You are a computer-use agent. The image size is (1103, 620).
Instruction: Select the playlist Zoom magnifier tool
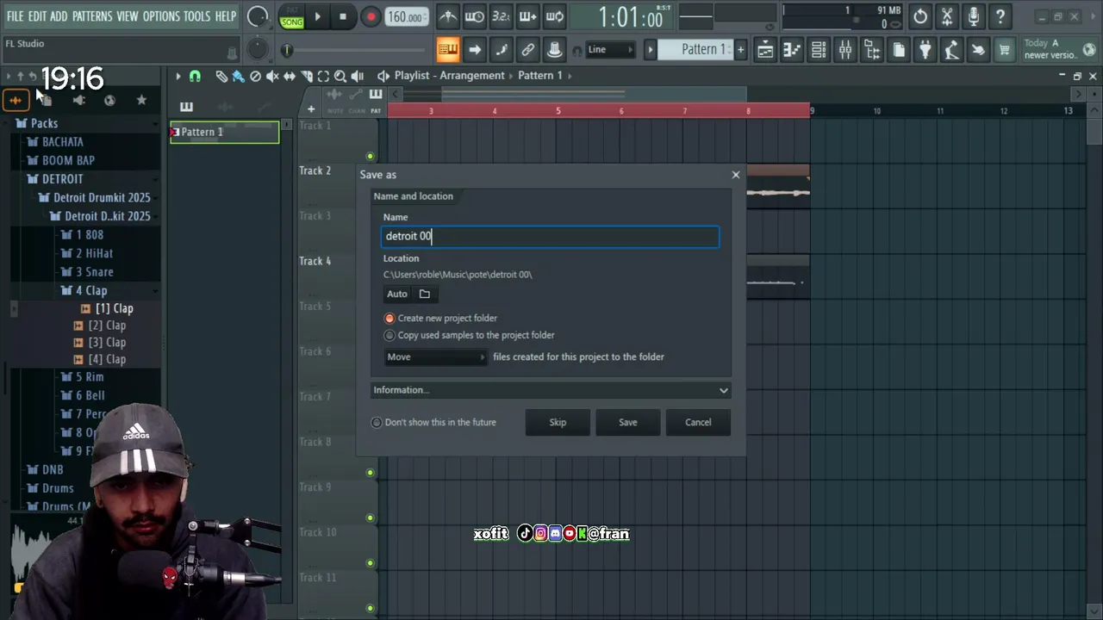[x=340, y=76]
